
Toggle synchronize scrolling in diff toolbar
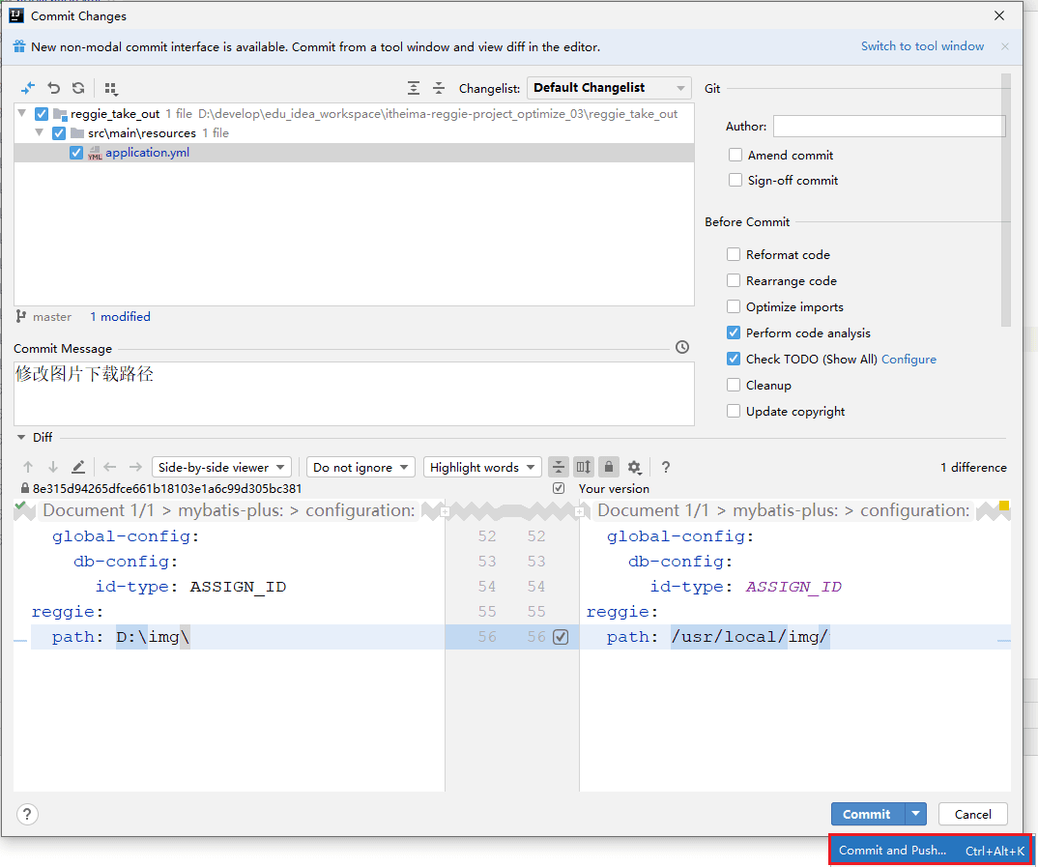pyautogui.click(x=583, y=467)
